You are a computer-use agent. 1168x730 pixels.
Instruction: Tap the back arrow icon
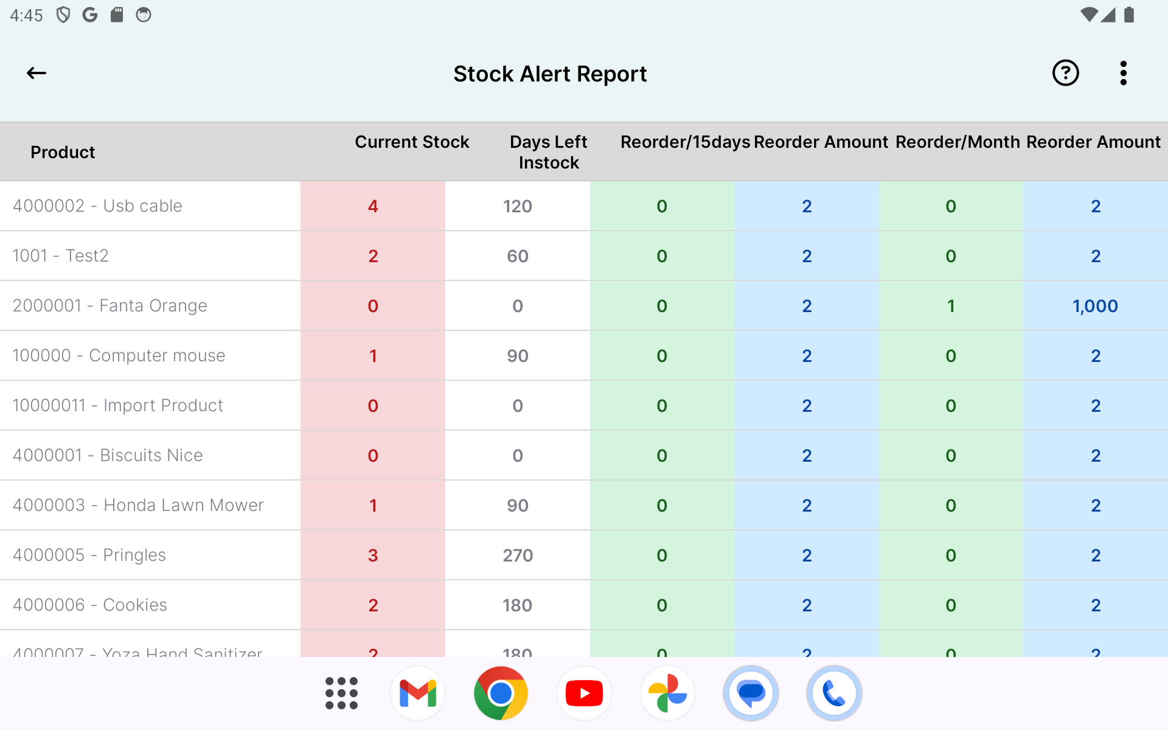click(36, 74)
